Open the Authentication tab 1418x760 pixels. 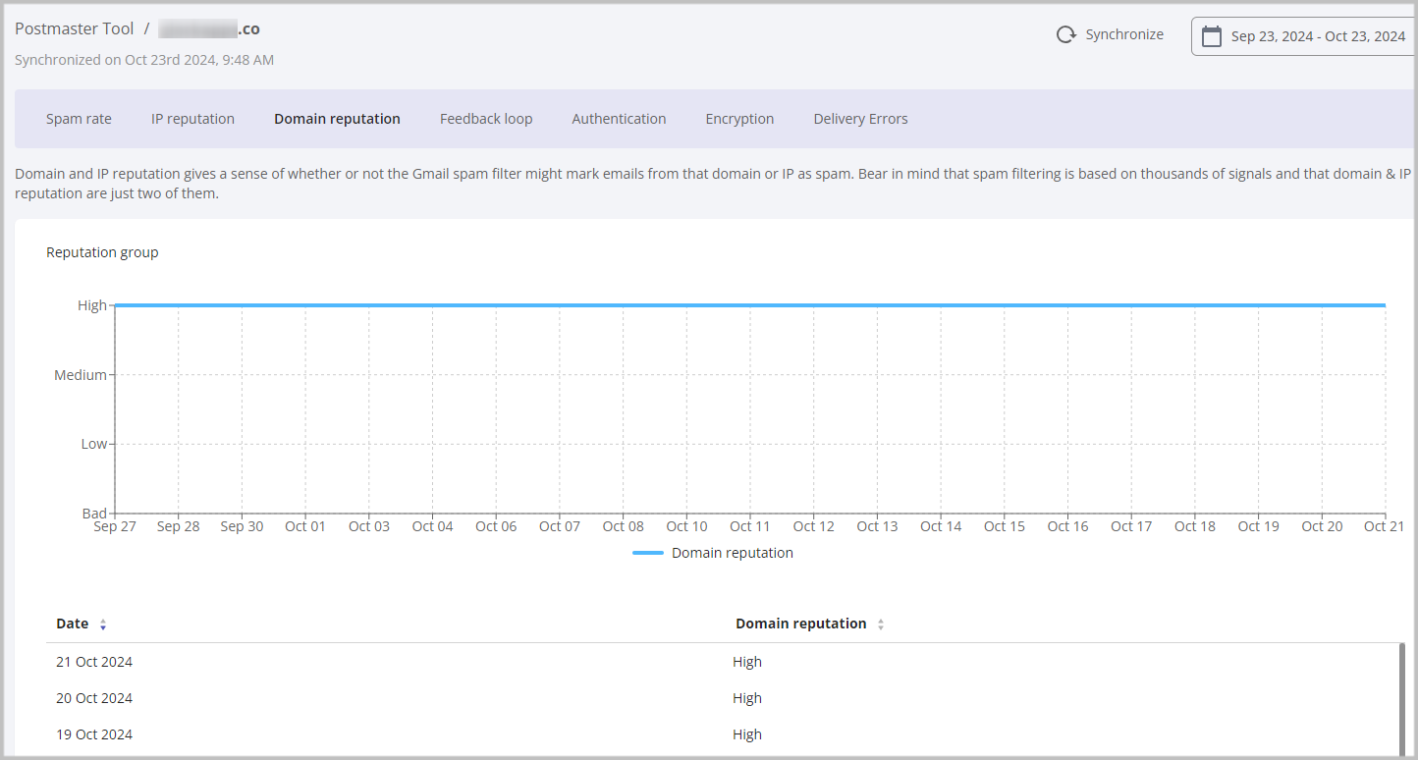pos(619,119)
